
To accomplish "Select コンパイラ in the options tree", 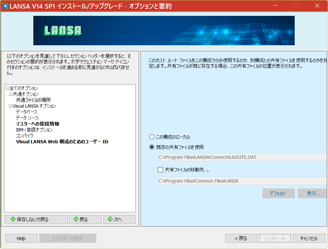I will tap(25, 136).
